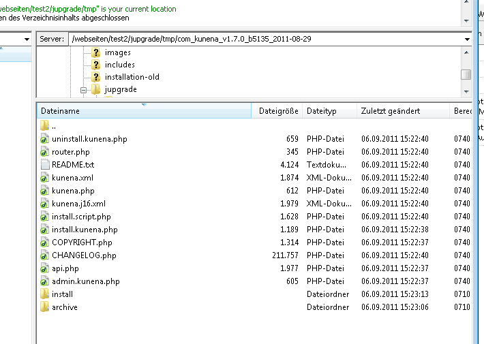Click the 06.09.2011 15:23:13 date of install

[395, 294]
